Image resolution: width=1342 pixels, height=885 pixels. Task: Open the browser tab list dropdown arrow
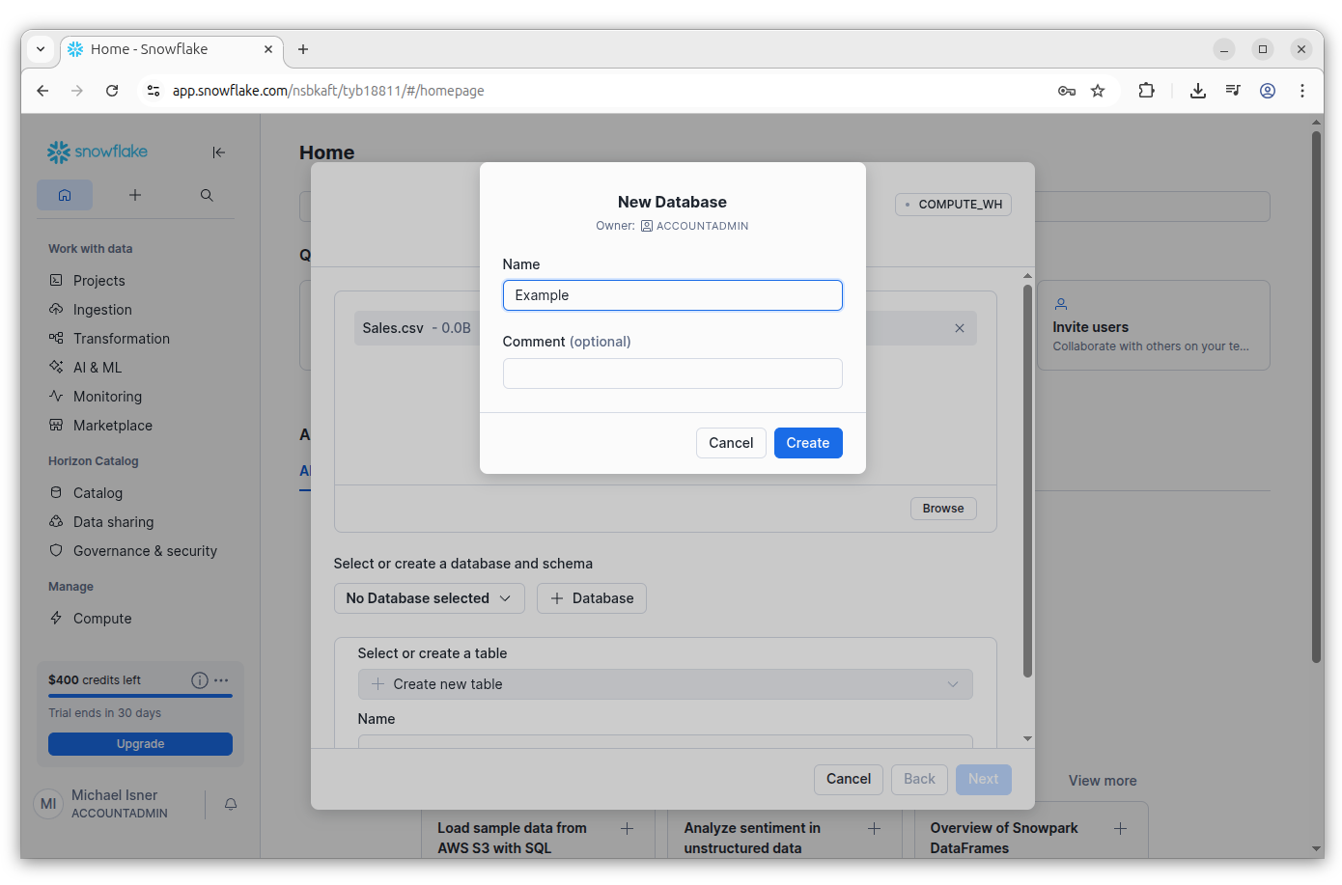(41, 49)
